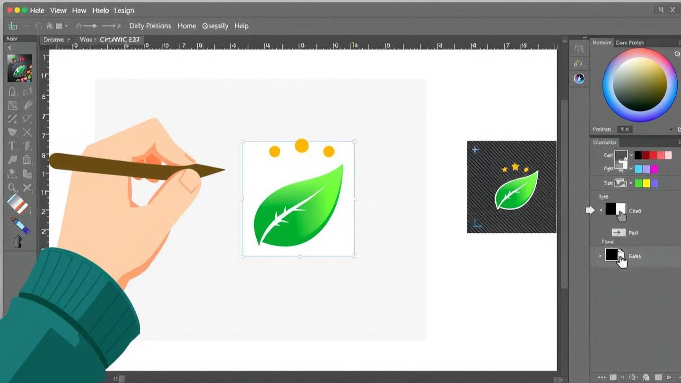Select the document page tool
The height and width of the screenshot is (383, 681).
tap(13, 105)
